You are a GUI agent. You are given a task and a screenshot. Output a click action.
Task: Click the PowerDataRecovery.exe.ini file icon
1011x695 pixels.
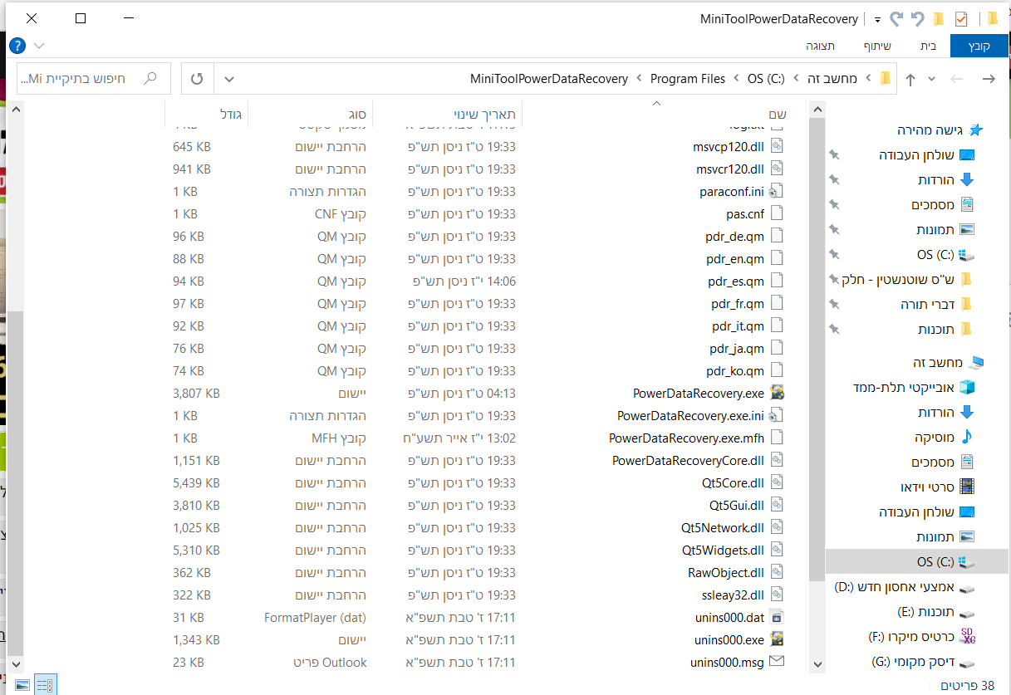tap(778, 415)
